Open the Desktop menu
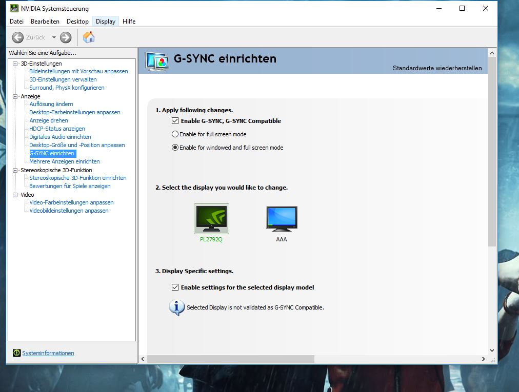 pos(77,22)
